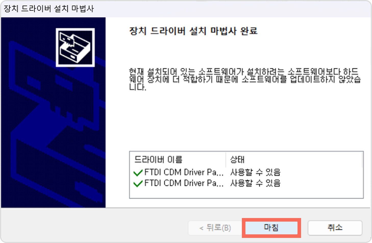Click the 상태 column header
The height and width of the screenshot is (243, 372).
294,160
